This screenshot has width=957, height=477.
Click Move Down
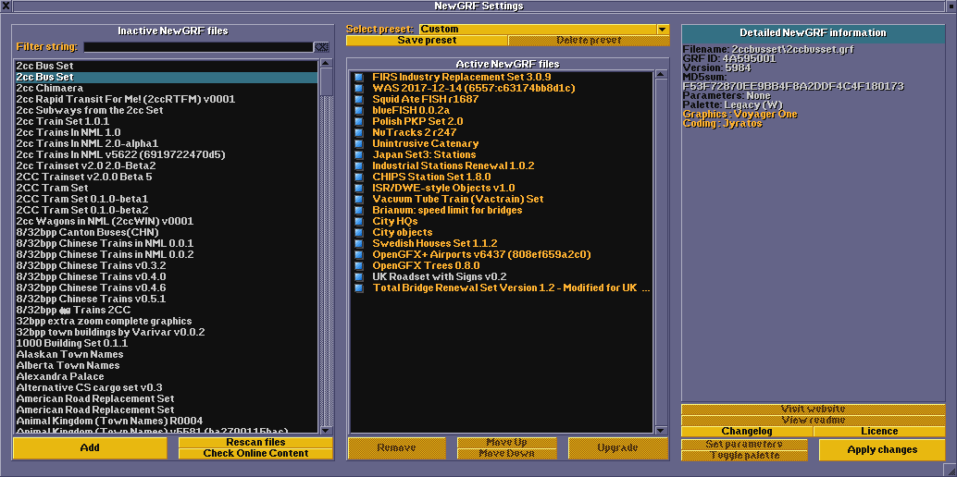tap(507, 453)
